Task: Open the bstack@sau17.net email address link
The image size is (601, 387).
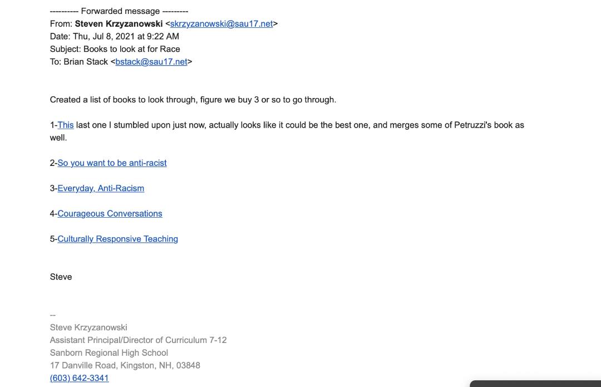Action: 151,62
